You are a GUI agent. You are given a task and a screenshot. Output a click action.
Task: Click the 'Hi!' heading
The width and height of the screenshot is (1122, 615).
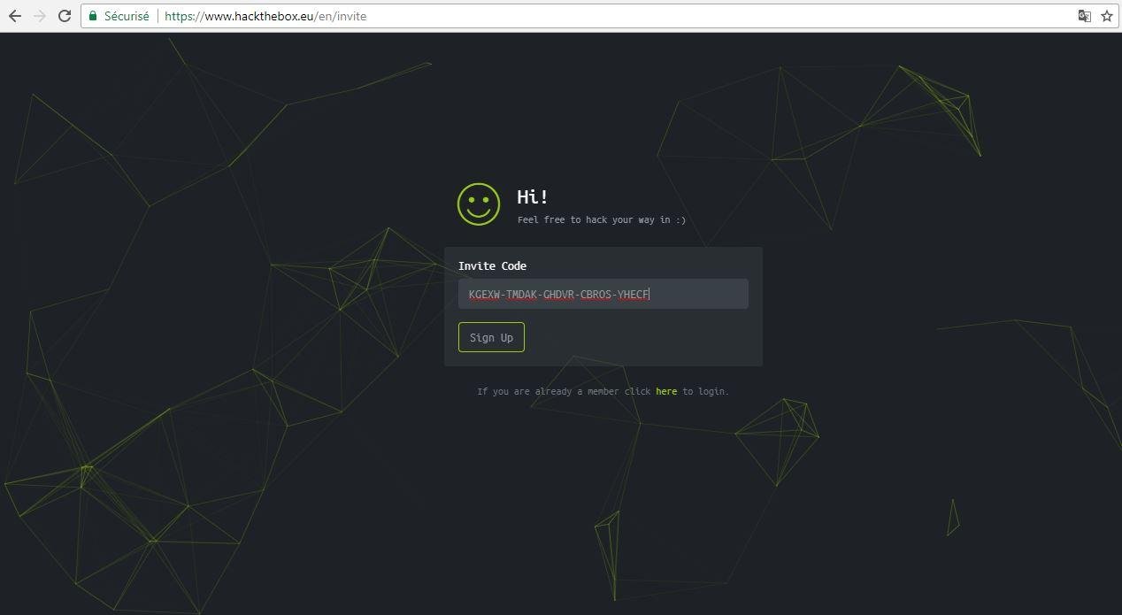point(533,196)
